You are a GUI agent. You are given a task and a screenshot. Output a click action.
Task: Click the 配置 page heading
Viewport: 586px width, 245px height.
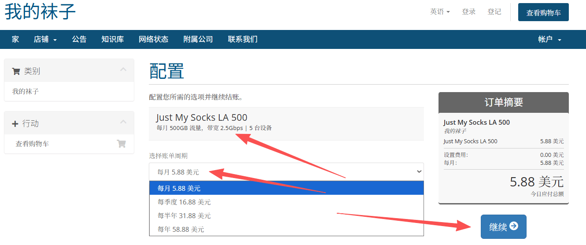tap(166, 71)
